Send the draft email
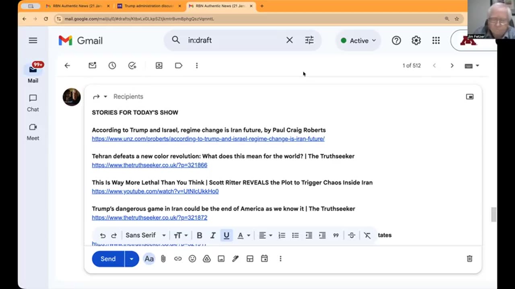The height and width of the screenshot is (289, 515). 108,259
